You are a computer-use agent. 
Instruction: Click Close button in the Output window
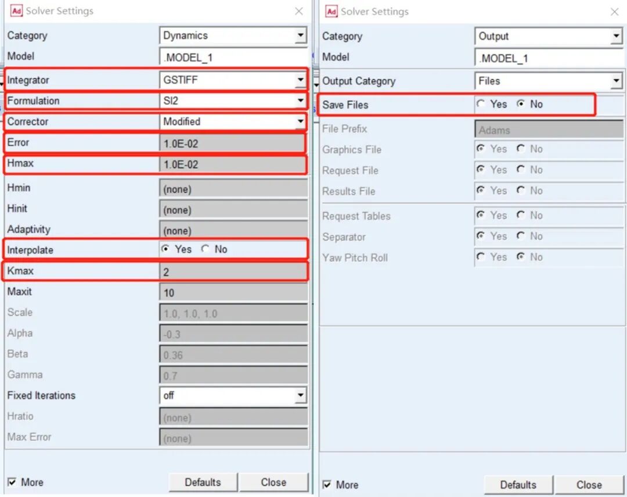pyautogui.click(x=589, y=485)
